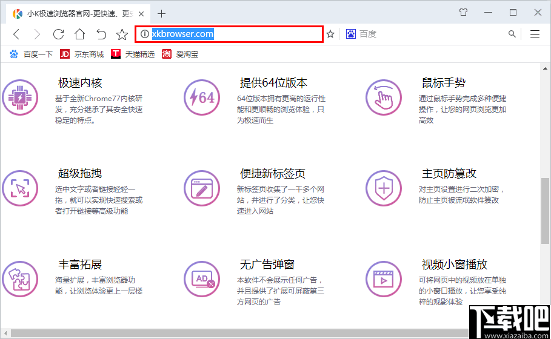551x339 pixels.
Task: Click the 极速内核 heading
Action: coord(80,83)
